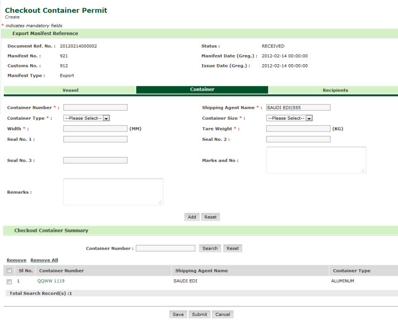
Task: Check the box for row QQWW 1119
Action: point(9,282)
